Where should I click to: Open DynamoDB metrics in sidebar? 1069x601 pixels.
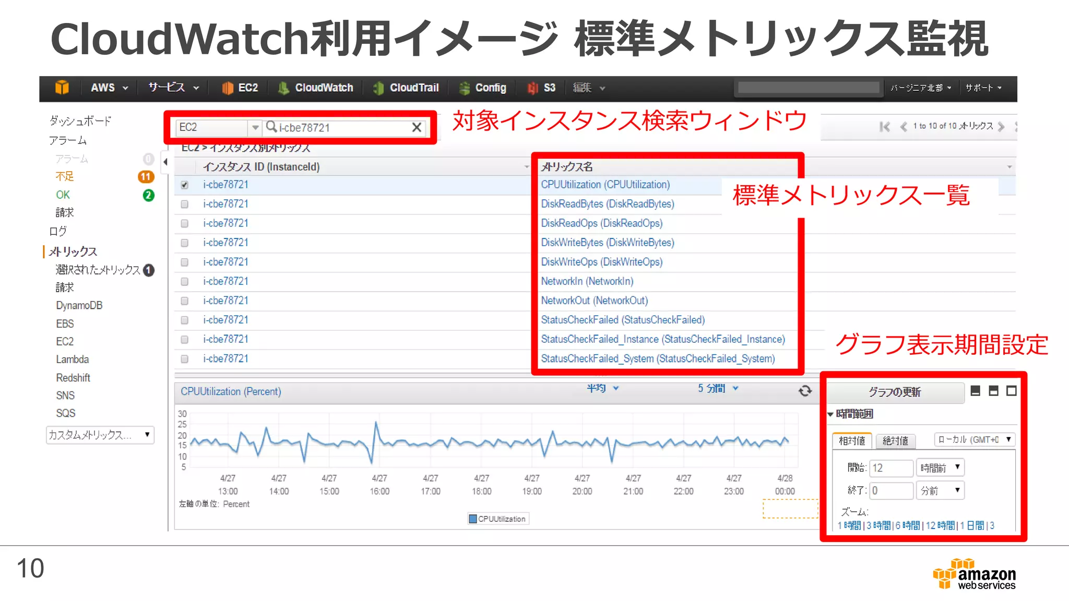tap(79, 306)
